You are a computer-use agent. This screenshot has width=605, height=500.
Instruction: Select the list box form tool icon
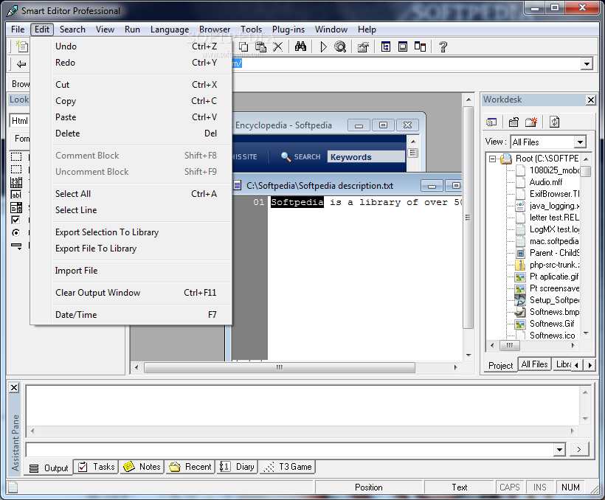[16, 207]
